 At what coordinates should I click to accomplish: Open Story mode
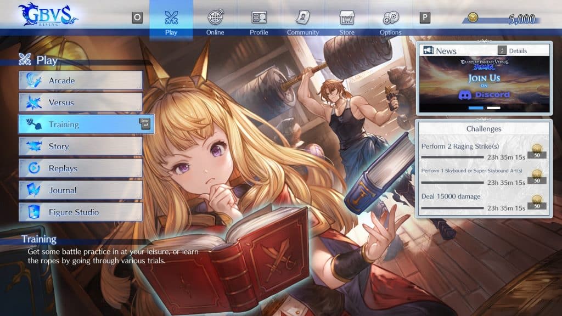pos(81,146)
